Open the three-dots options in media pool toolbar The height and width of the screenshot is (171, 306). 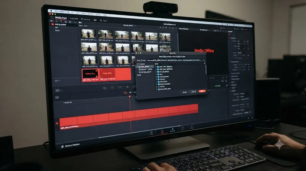point(75,22)
